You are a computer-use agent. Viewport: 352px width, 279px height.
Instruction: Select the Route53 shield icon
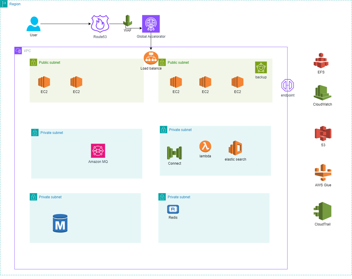[100, 24]
